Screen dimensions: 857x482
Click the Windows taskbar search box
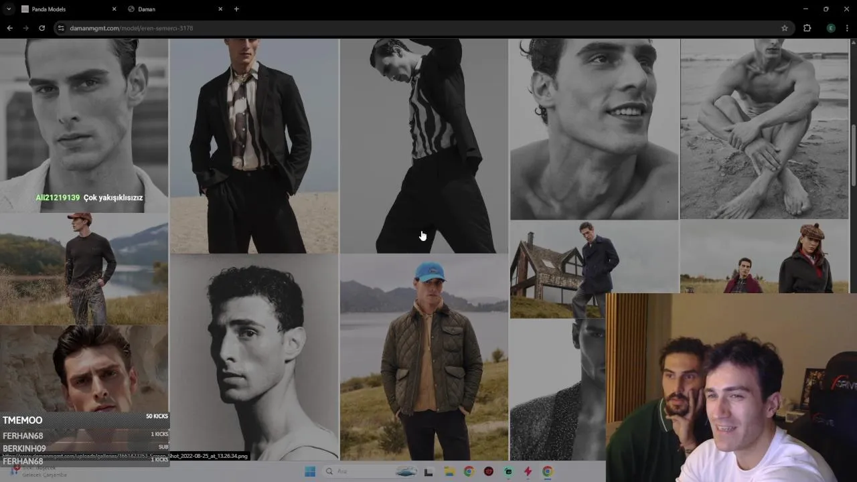(370, 471)
